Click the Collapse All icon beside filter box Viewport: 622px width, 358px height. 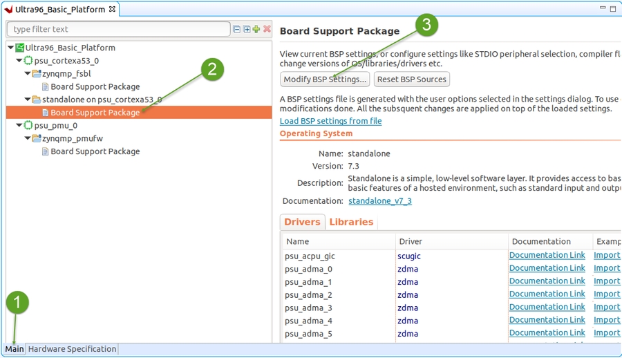(x=237, y=29)
